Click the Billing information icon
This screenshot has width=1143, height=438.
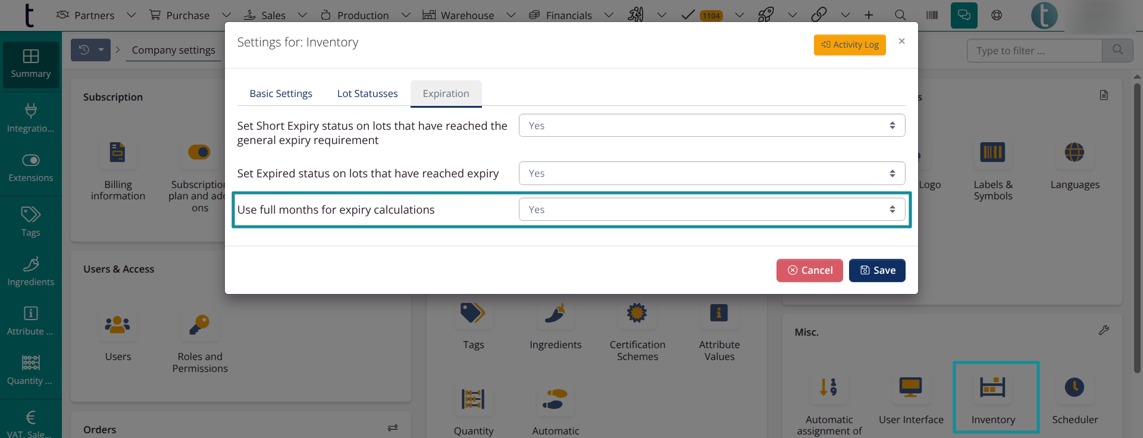(x=118, y=152)
